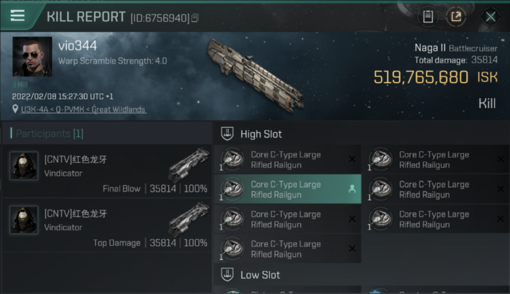View Vindicator ship thumbnail in Final Blow row
Image resolution: width=510 pixels, height=294 pixels.
coord(188,165)
